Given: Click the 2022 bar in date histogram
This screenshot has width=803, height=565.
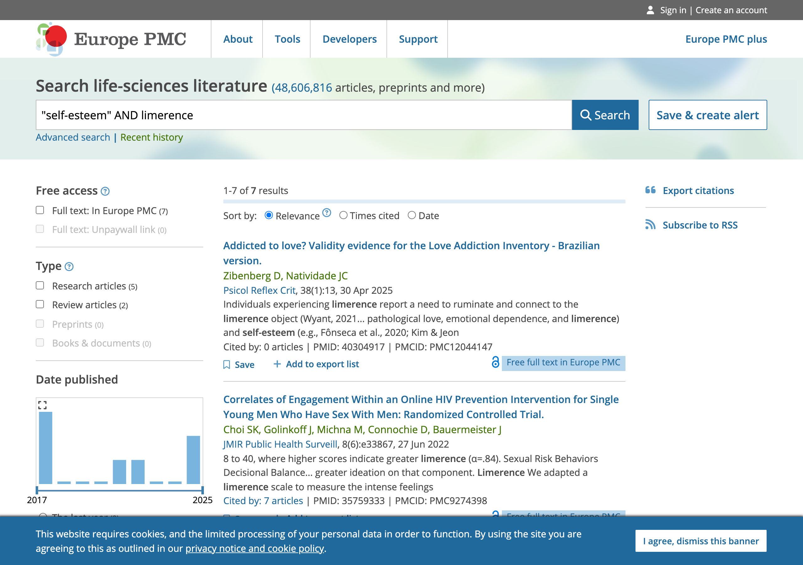Looking at the screenshot, I should pos(138,472).
